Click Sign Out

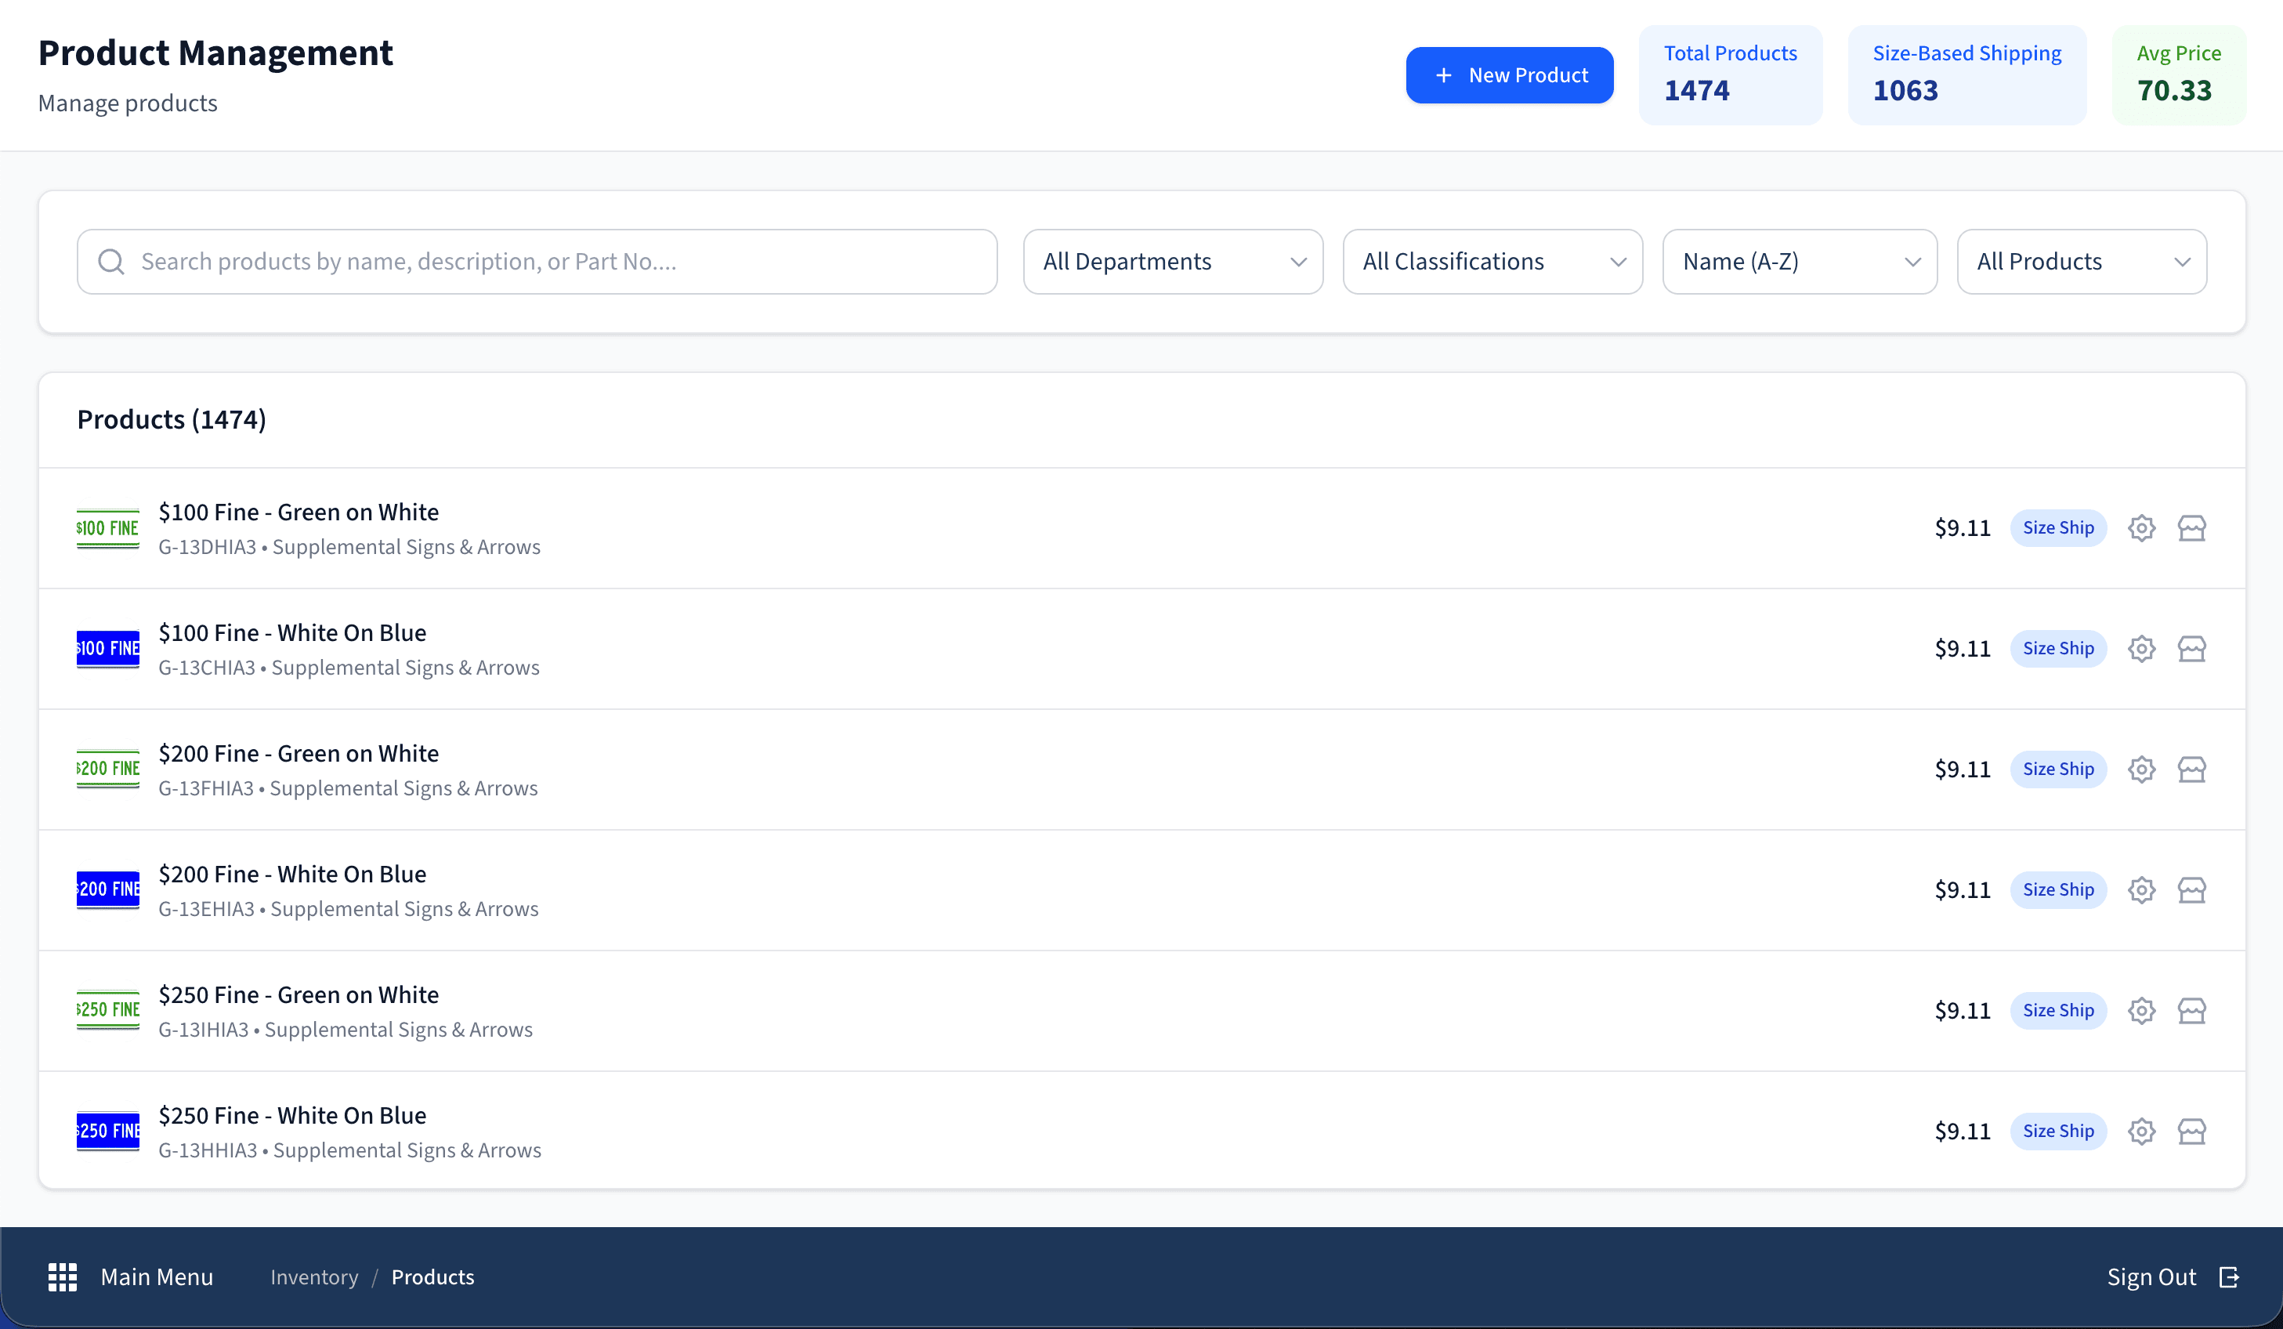click(x=2152, y=1276)
